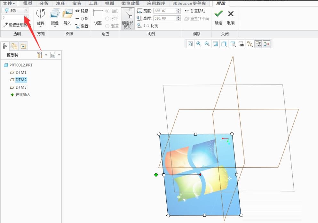This screenshot has width=318, height=223.
Task: Click the 1:1 比例 scale button
Action: pos(147,26)
